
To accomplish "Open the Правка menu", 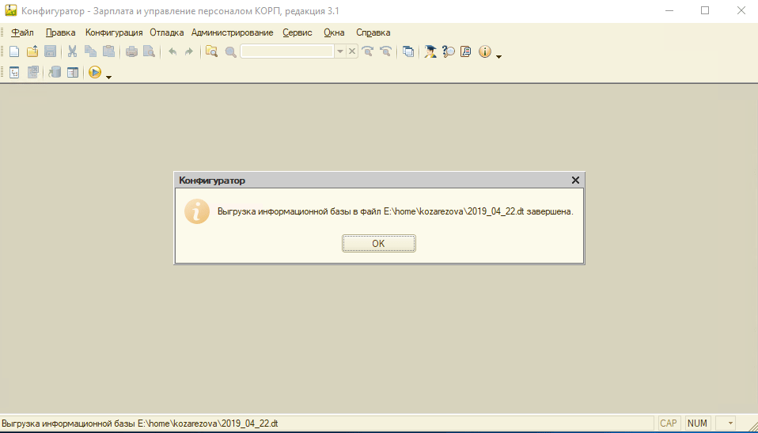I will [x=60, y=32].
